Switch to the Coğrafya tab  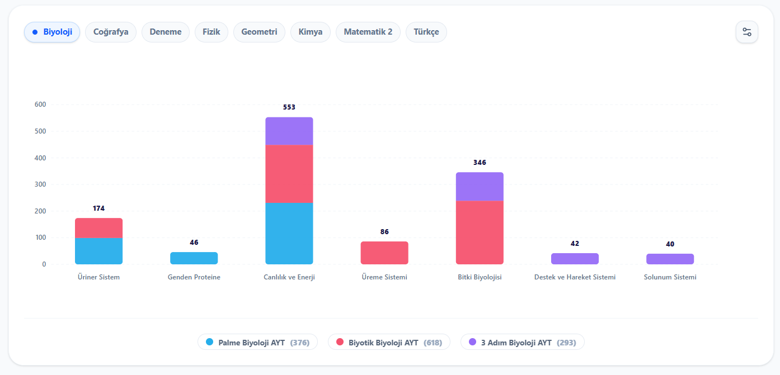(x=111, y=32)
